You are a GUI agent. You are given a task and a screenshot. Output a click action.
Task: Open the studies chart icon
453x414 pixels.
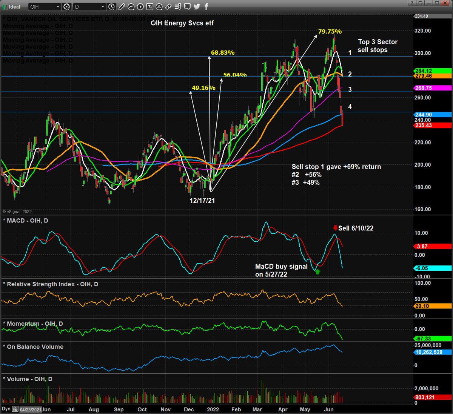point(131,6)
